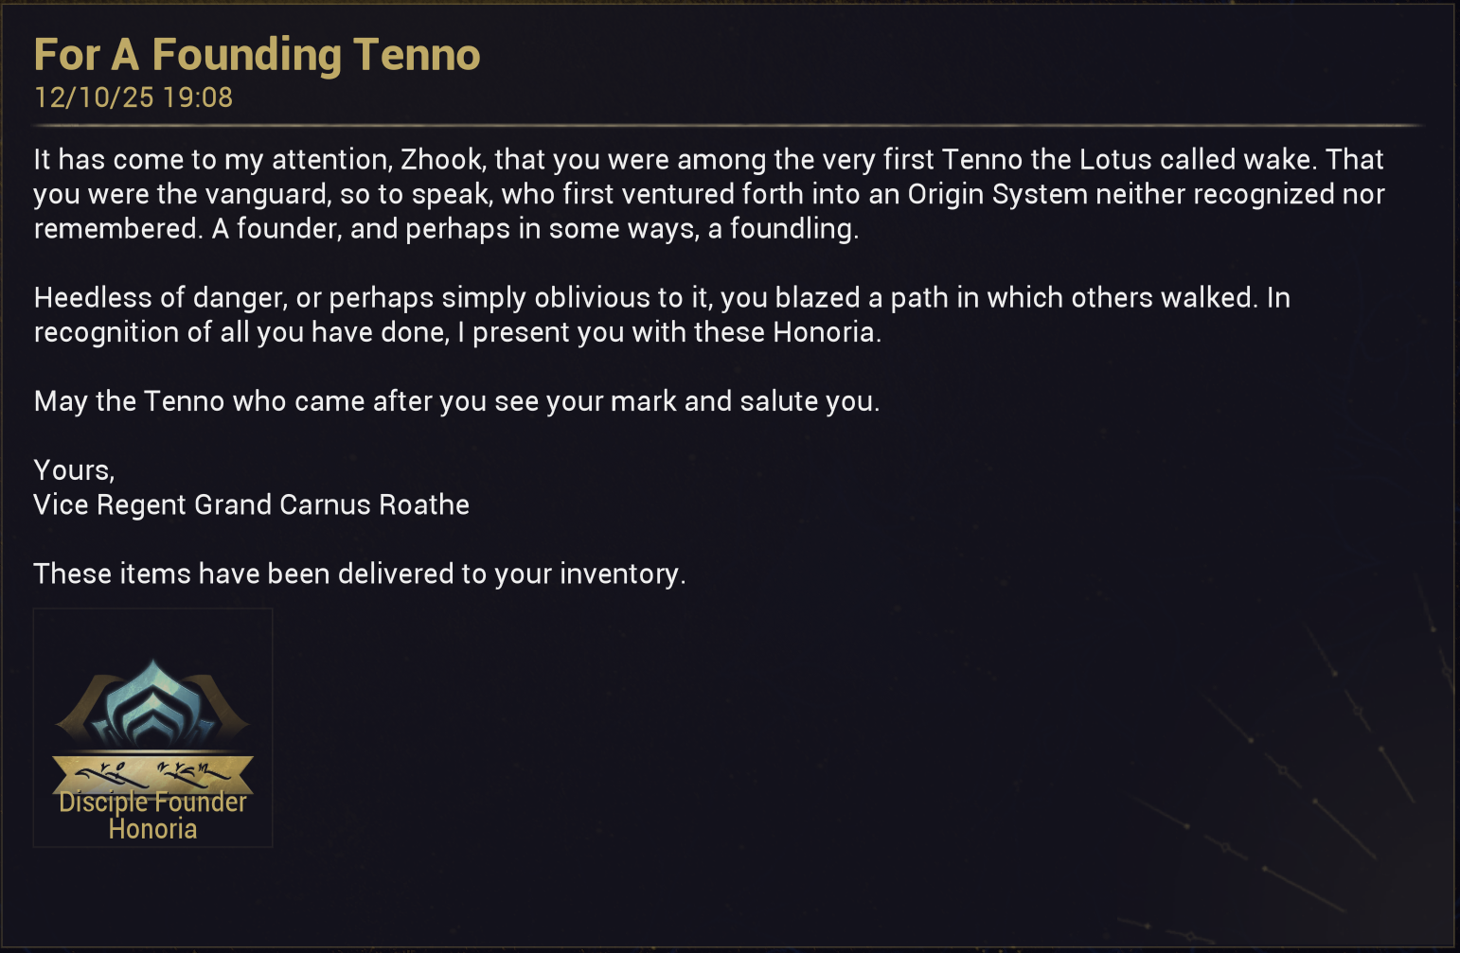The height and width of the screenshot is (953, 1460).
Task: Click the paragraph starting Heedless of danger
Action: (662, 314)
